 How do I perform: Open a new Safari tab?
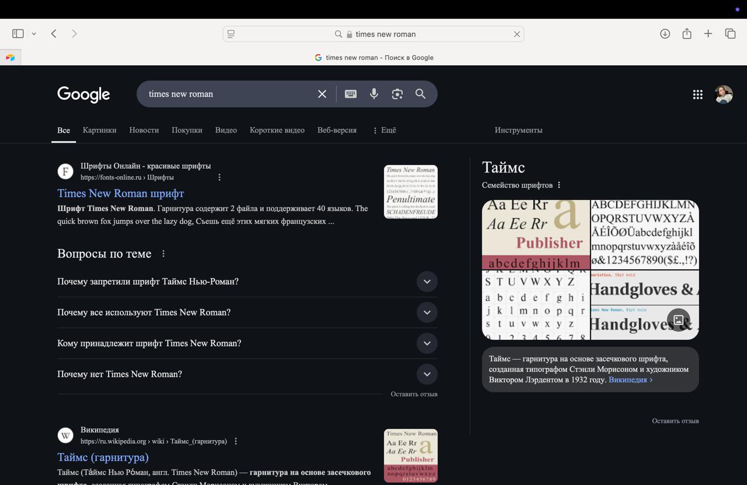click(708, 34)
